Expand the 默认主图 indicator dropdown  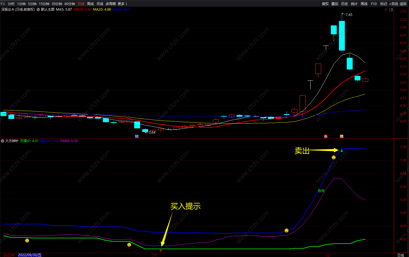[x=38, y=9]
